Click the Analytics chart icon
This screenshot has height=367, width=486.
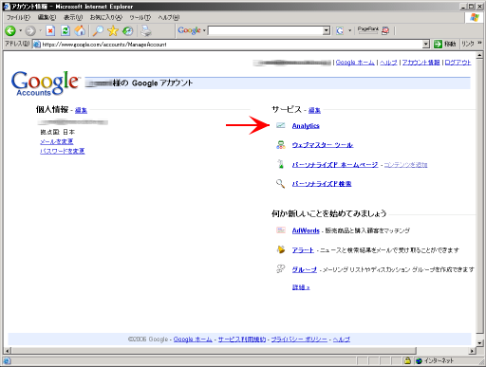click(x=281, y=125)
